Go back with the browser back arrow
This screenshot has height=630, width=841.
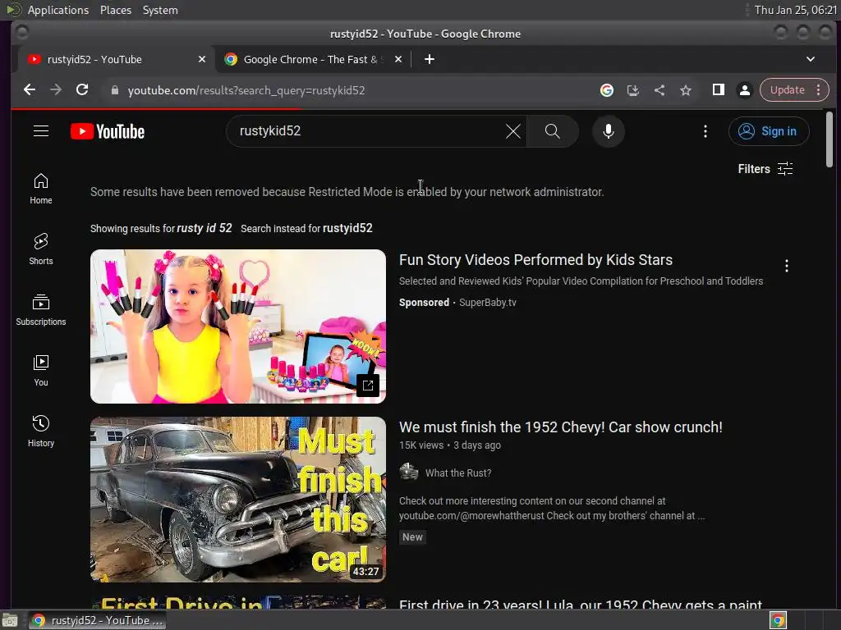[x=30, y=90]
